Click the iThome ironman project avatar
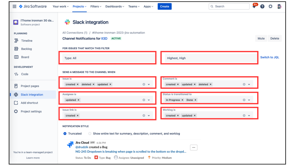 (16, 22)
